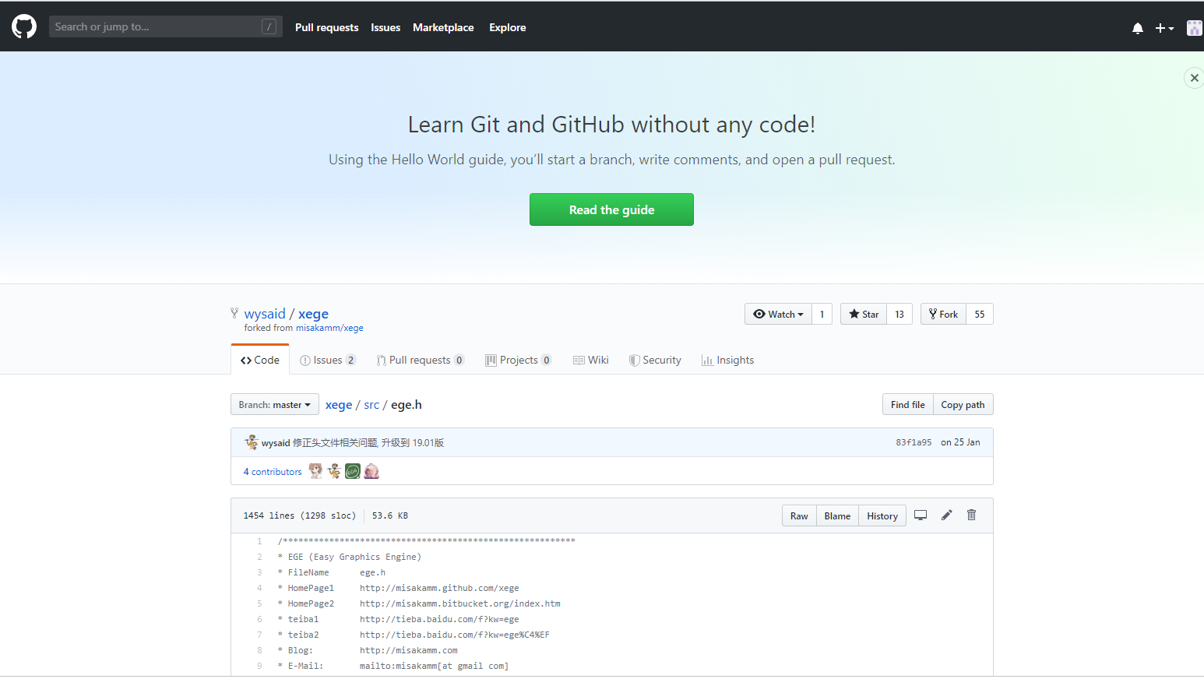Open the GitHub home logo

[24, 27]
